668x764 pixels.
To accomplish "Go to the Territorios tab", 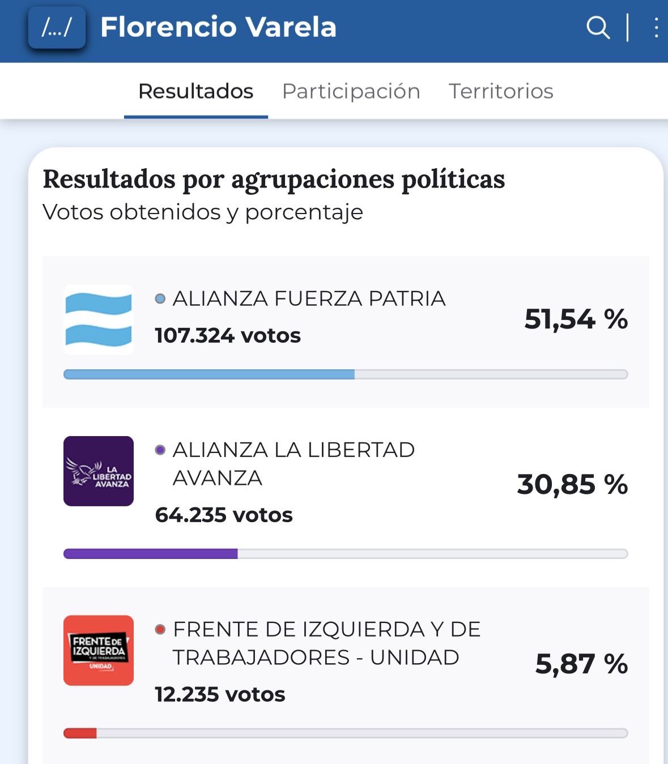I will (501, 91).
